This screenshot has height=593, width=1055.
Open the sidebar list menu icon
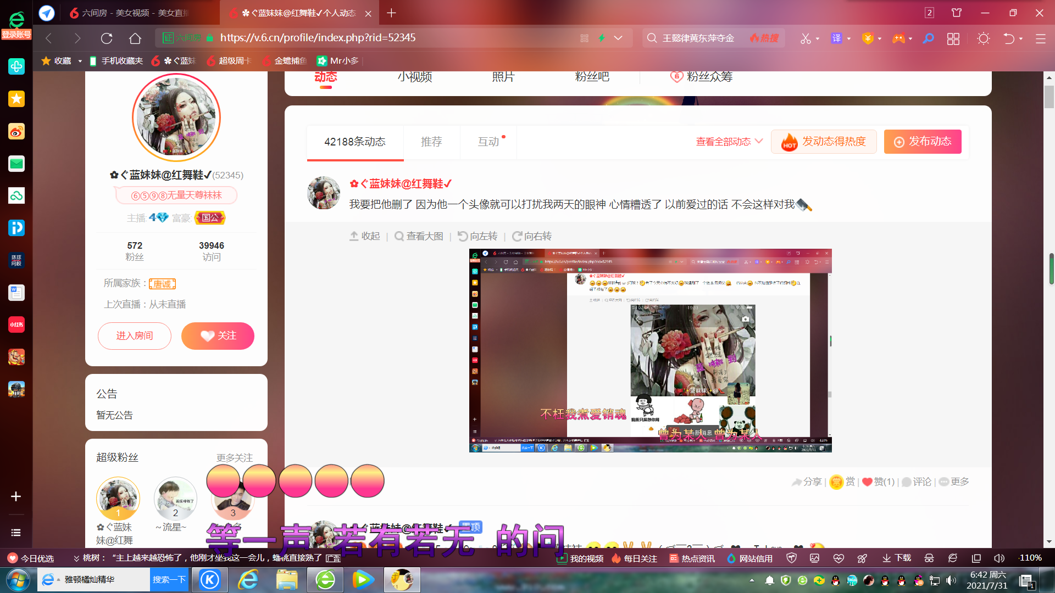click(16, 533)
